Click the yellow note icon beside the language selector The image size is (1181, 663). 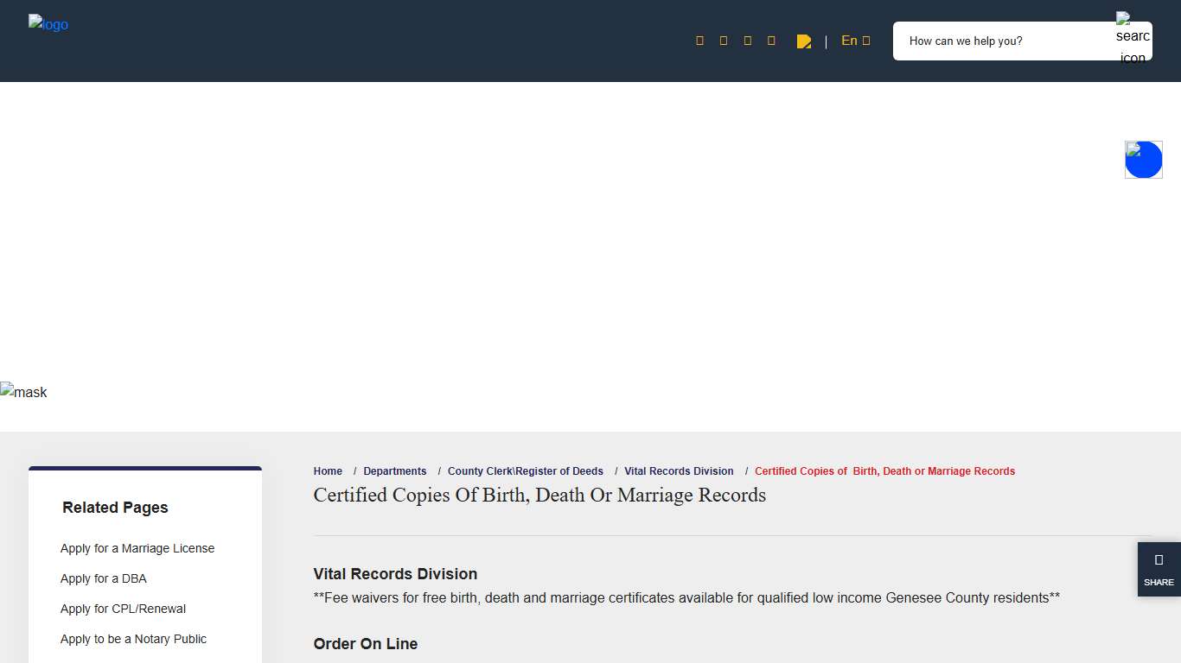[x=803, y=41]
